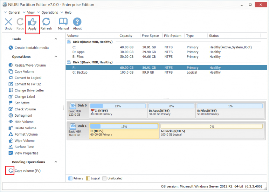Click the pending Copy volume (F:) icon
Screen dimensions: 269x192
(11, 171)
